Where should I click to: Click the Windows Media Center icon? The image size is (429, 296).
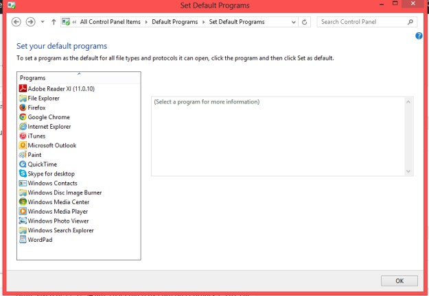pyautogui.click(x=23, y=202)
